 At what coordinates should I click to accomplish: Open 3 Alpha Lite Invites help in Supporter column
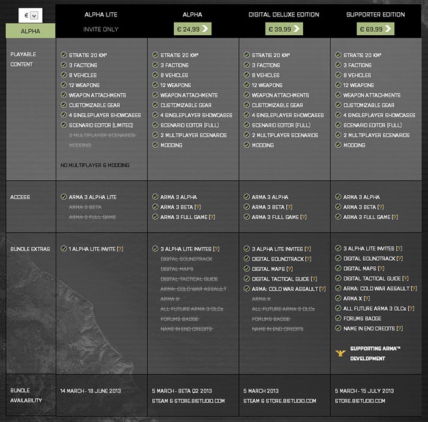click(x=399, y=249)
